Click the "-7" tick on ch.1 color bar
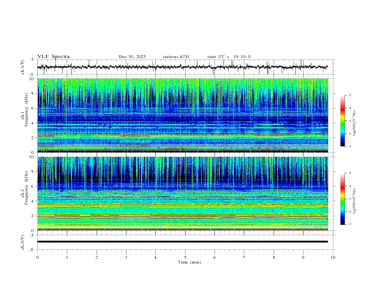This screenshot has height=289, width=375. tap(349, 146)
